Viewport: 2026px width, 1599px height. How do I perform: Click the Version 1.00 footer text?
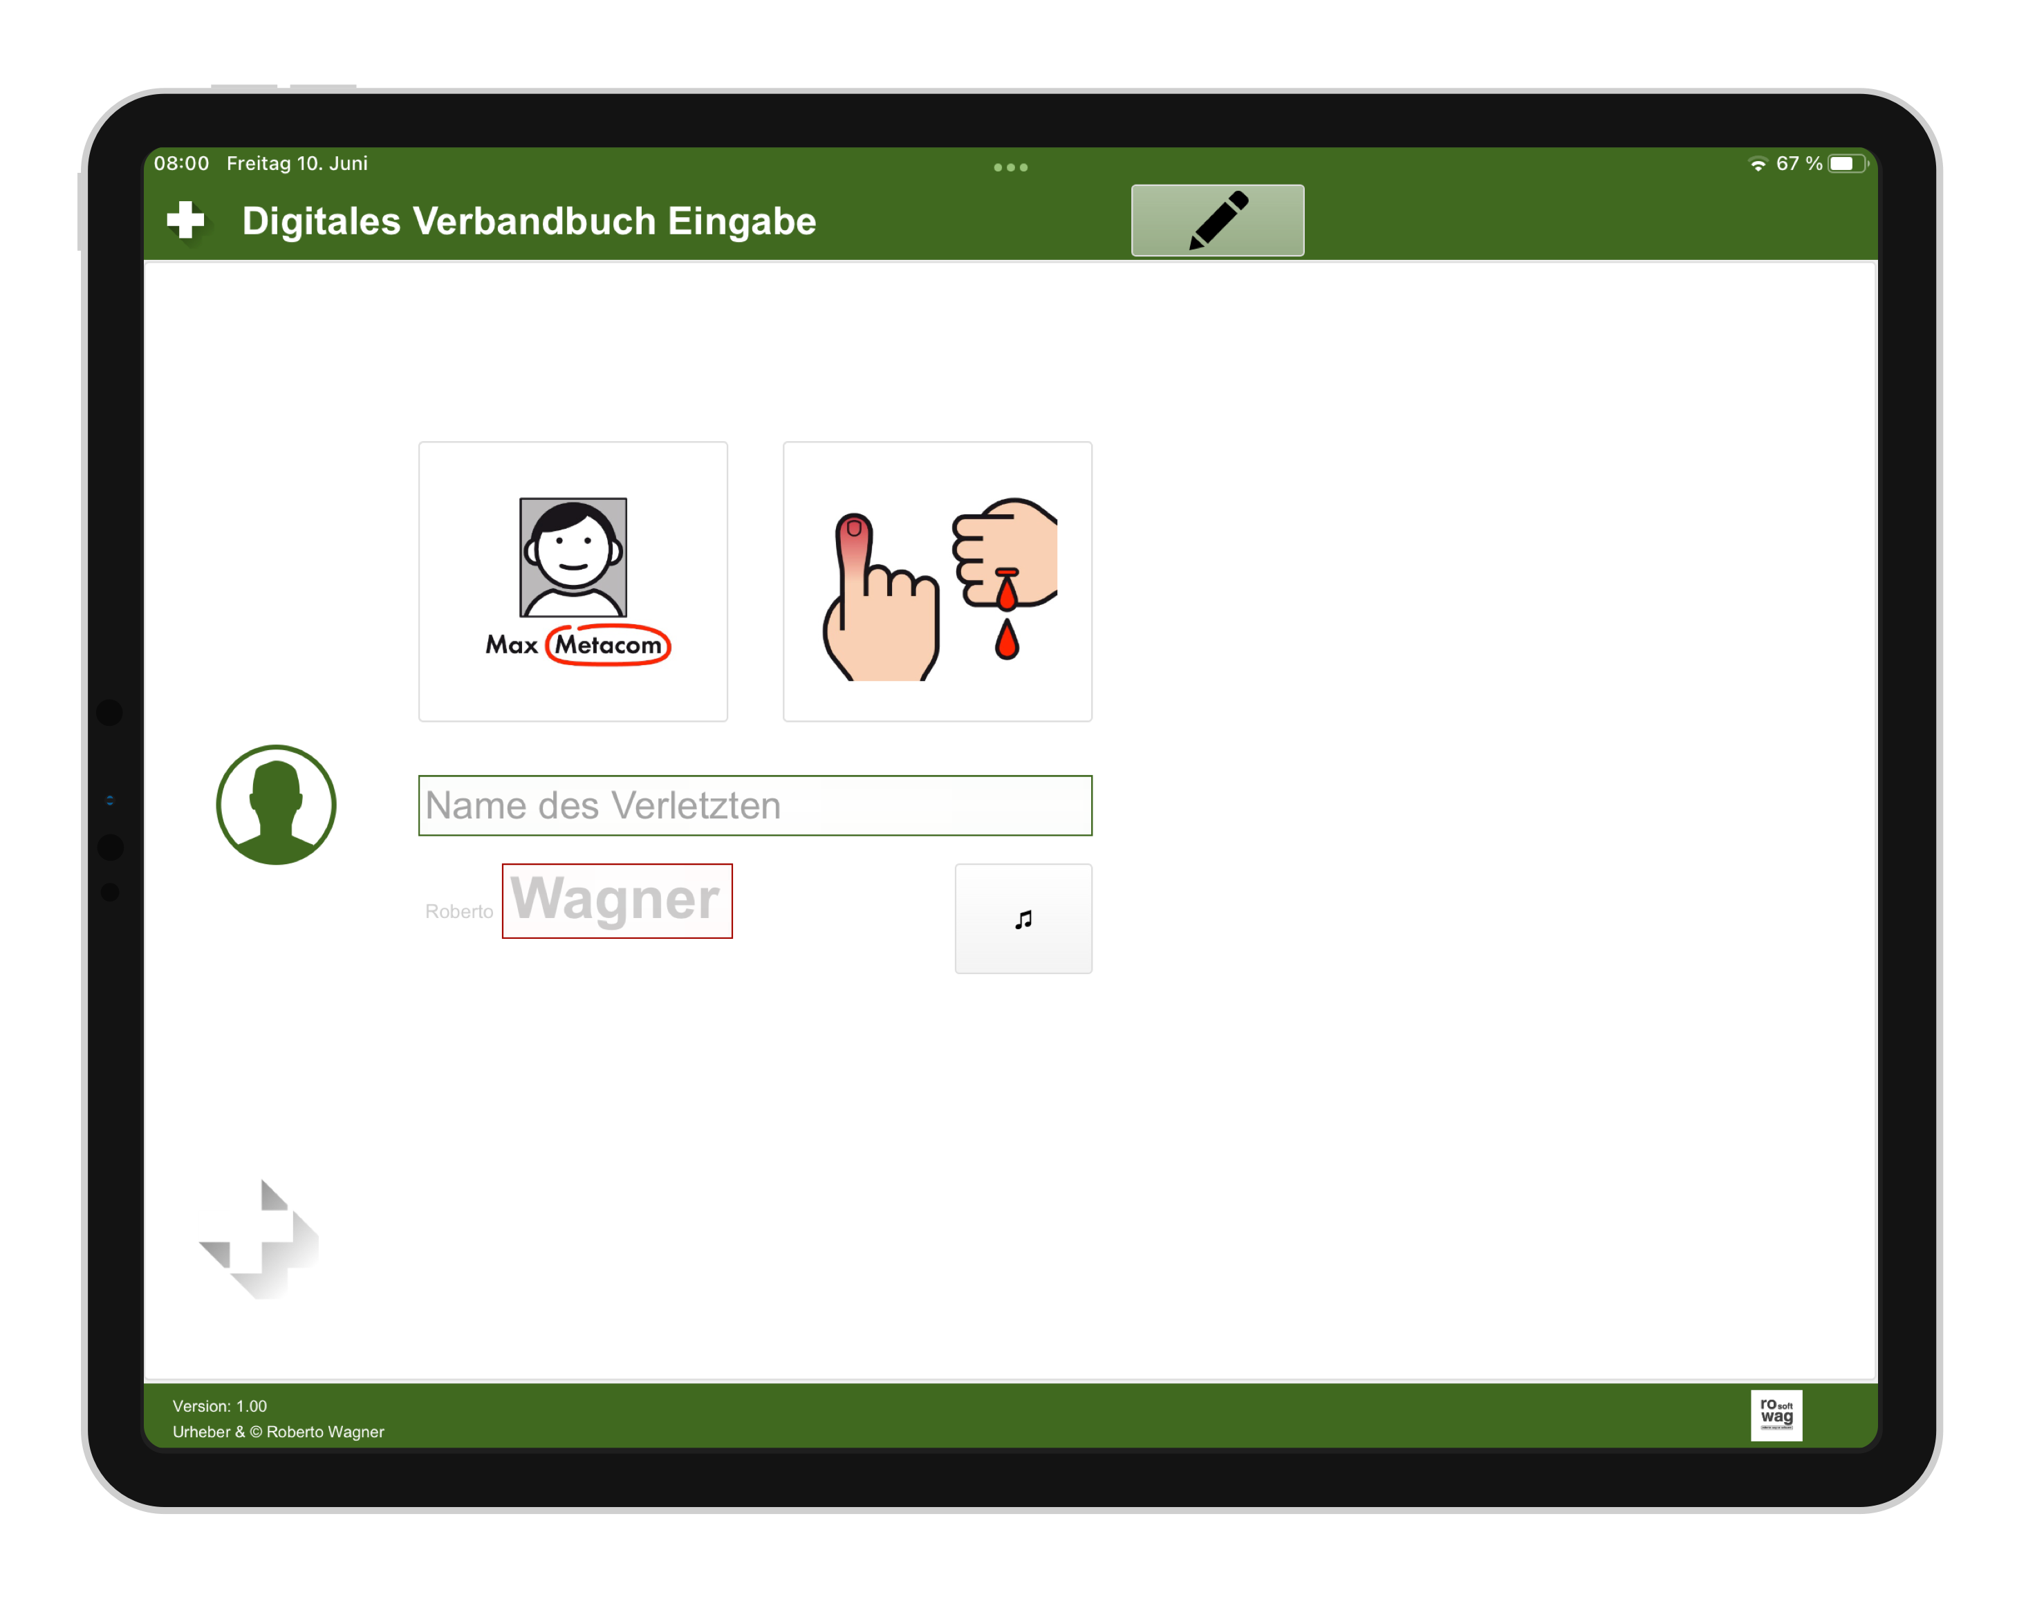point(220,1406)
